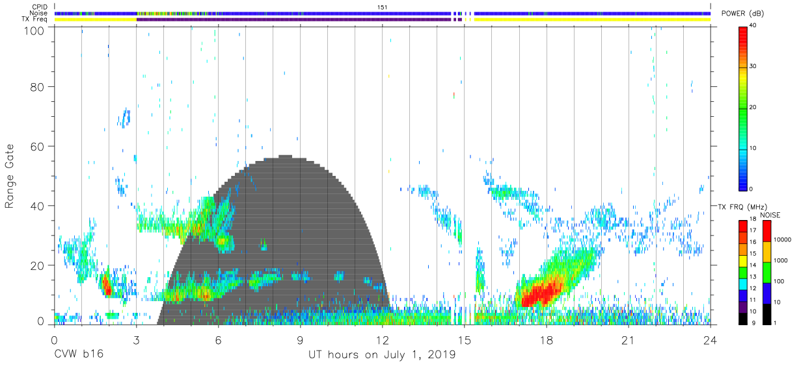Viewport: 799px width, 368px height.
Task: Click the 80 tick on Range Gate axis
Action: pos(38,87)
